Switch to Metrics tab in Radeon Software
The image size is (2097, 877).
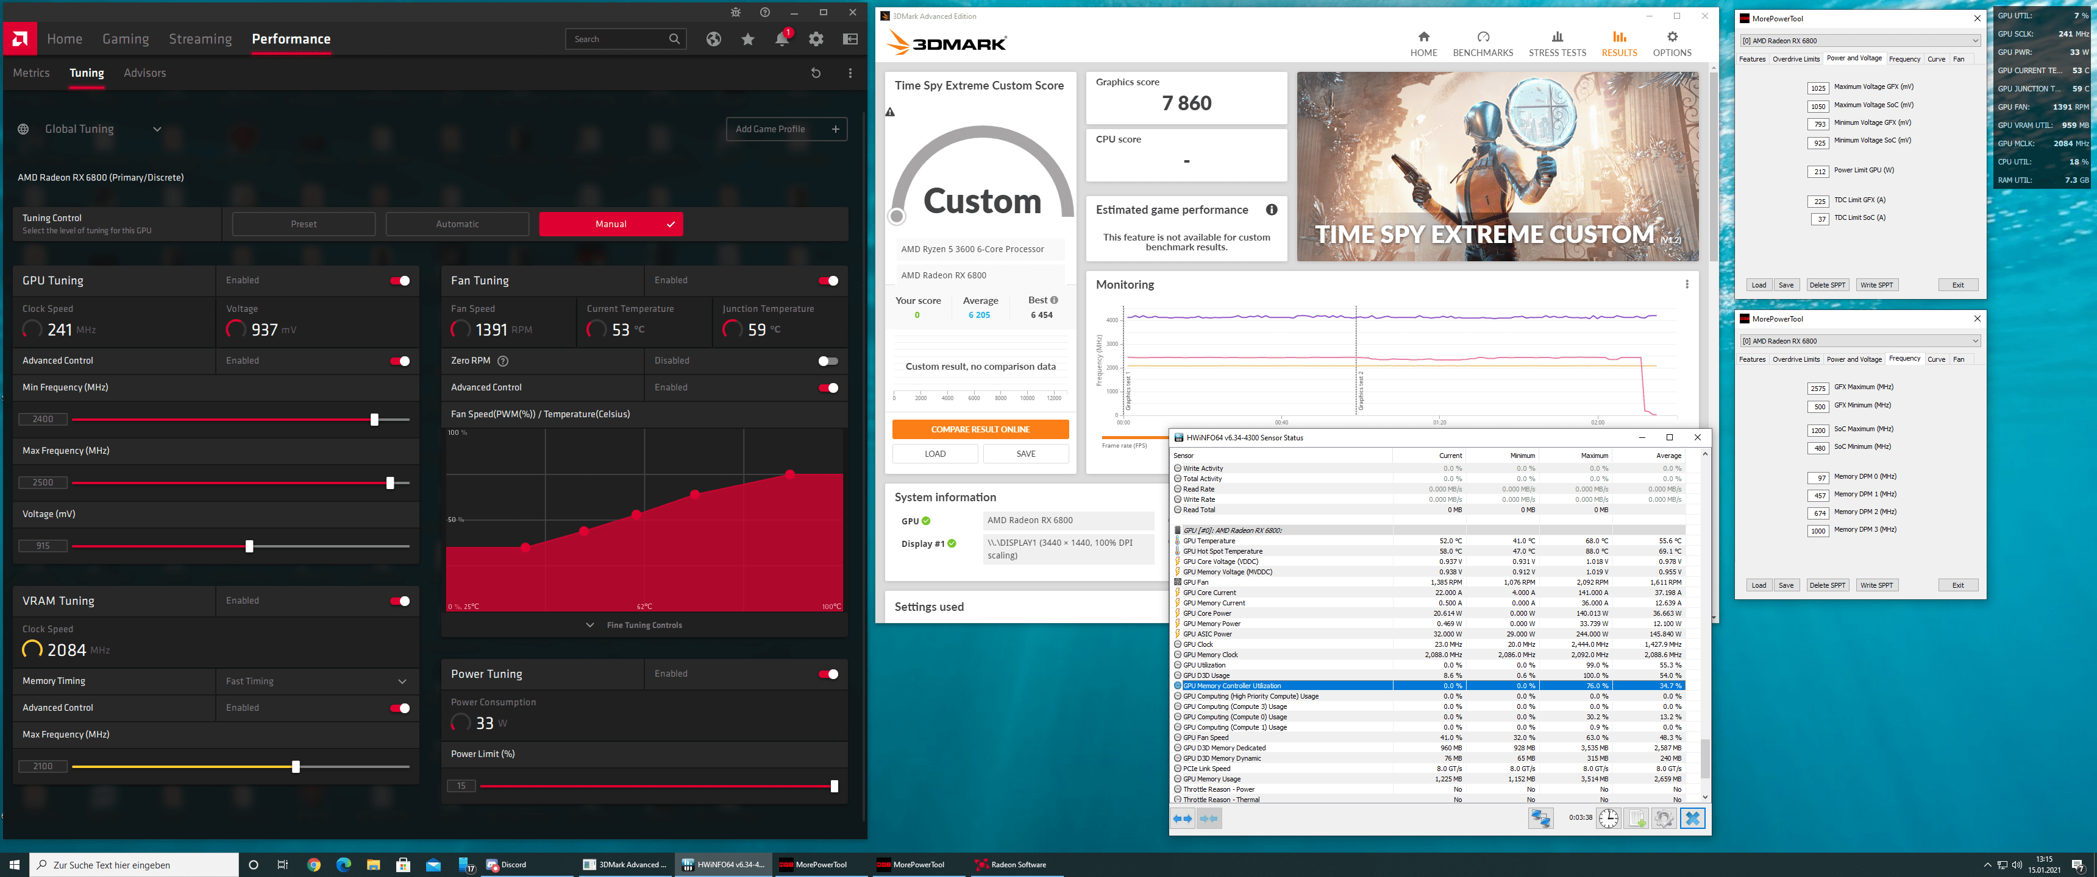coord(31,73)
